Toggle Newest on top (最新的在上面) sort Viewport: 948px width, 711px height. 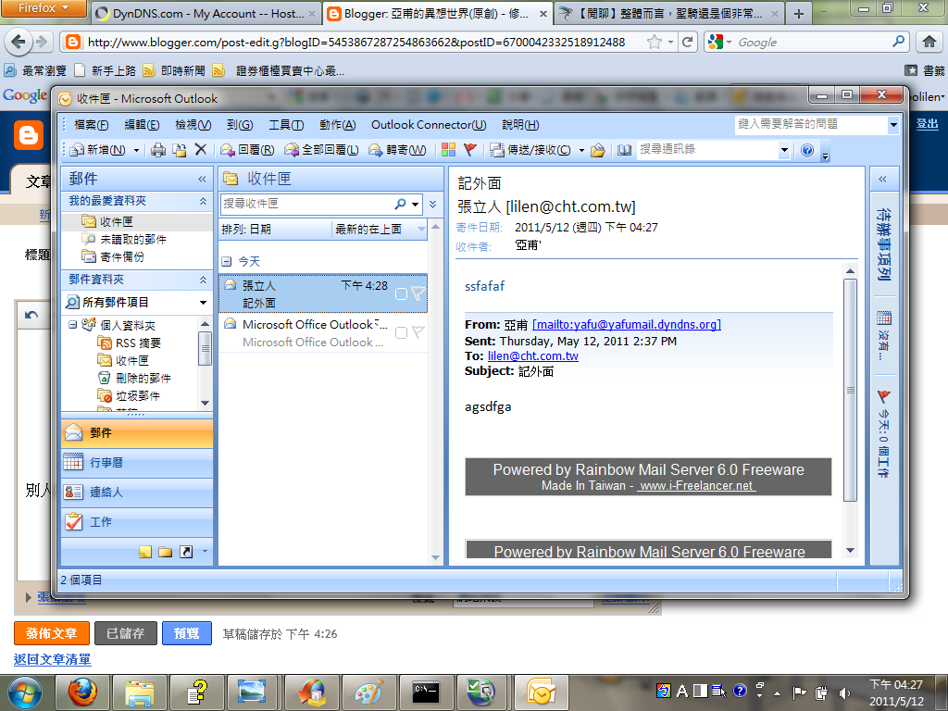[x=380, y=230]
